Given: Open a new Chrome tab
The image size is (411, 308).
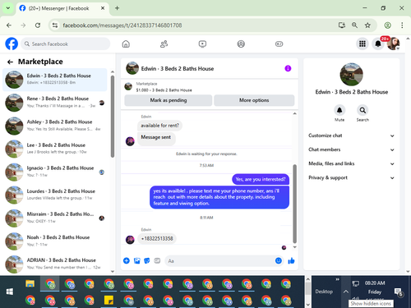Looking at the screenshot, I should [x=117, y=8].
